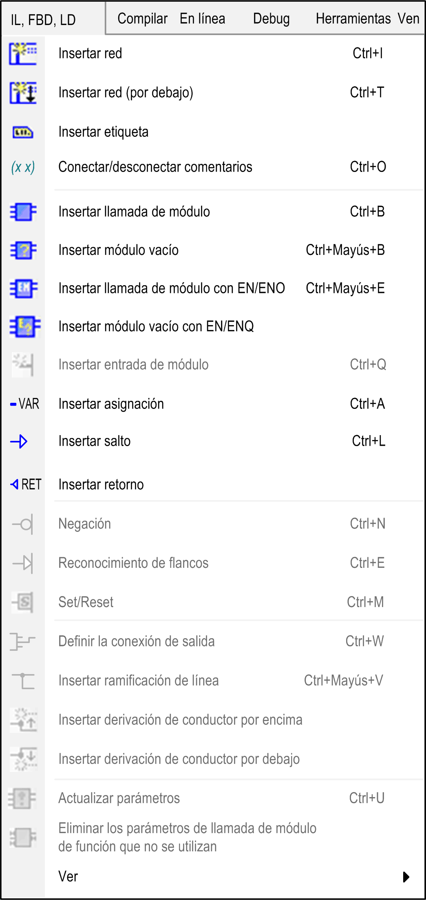The height and width of the screenshot is (900, 426).
Task: Click the Insertar etiqueta label icon
Action: 23,132
